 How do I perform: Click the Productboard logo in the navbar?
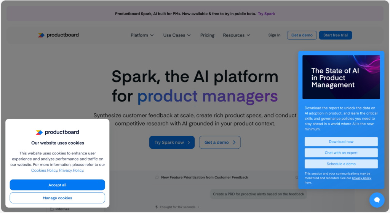(x=58, y=35)
